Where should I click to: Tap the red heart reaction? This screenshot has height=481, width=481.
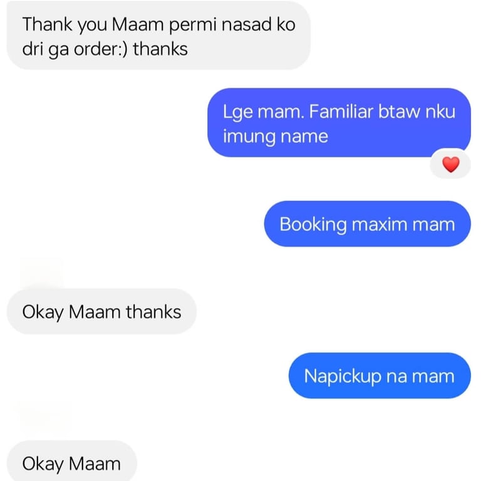tap(451, 164)
